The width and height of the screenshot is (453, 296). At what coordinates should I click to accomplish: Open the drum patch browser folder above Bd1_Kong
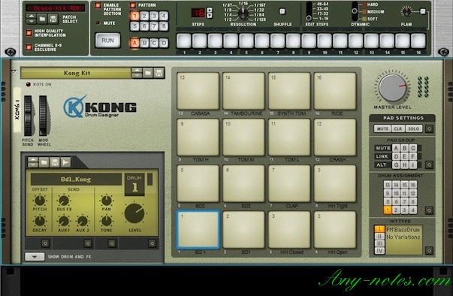44,162
